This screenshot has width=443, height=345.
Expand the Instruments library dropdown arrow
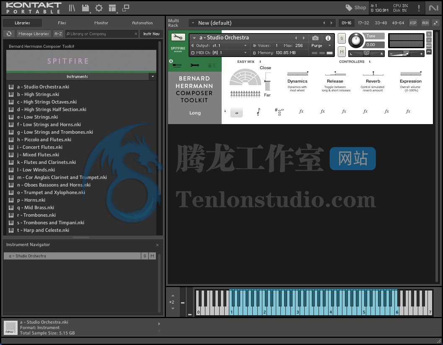(x=153, y=77)
